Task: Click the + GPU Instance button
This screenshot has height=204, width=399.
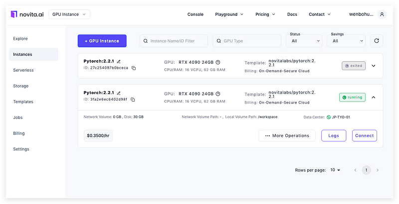Action: [x=102, y=41]
